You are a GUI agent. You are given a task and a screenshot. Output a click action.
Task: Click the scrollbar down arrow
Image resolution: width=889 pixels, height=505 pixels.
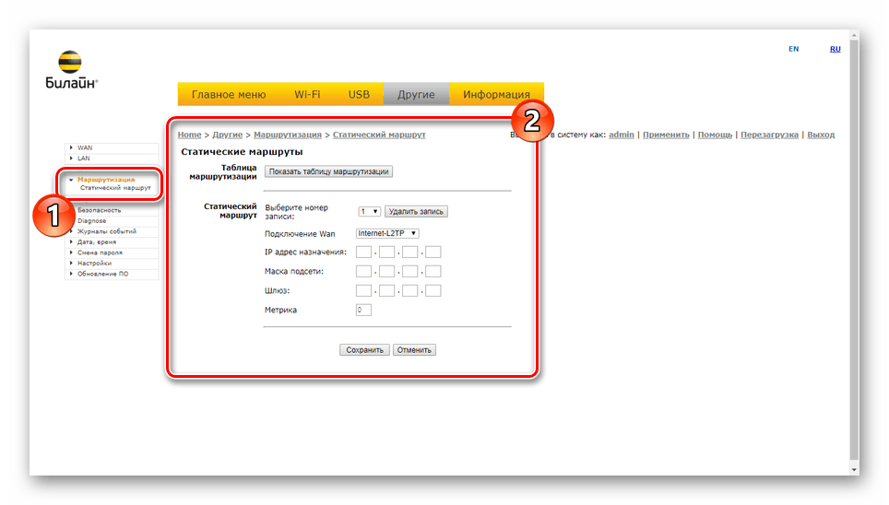click(854, 470)
